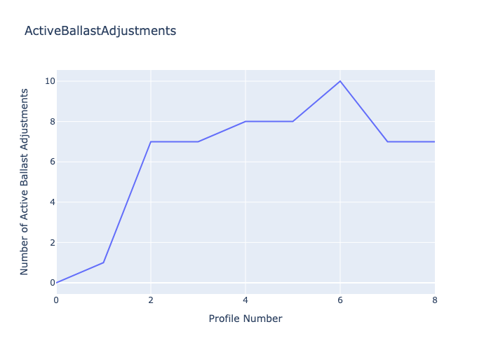Click the line vertex at profile 4
491x350 pixels.
(245, 121)
